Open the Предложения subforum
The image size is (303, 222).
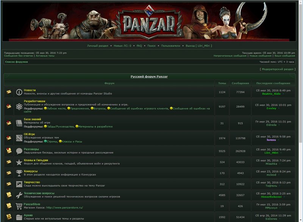[80, 109]
